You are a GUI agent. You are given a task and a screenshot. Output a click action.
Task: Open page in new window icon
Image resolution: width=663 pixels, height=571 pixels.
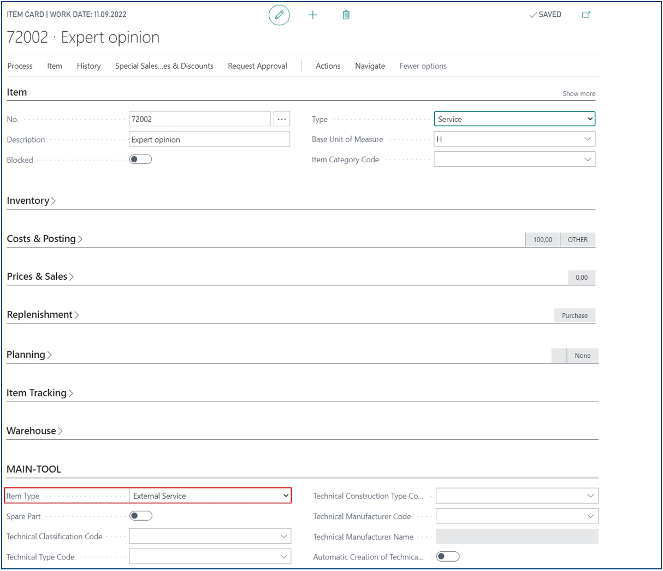pyautogui.click(x=586, y=15)
